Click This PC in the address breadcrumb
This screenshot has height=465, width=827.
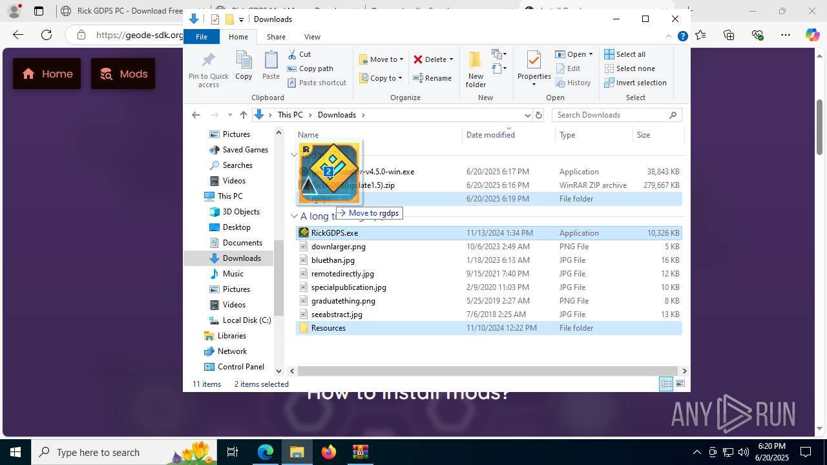click(x=290, y=115)
